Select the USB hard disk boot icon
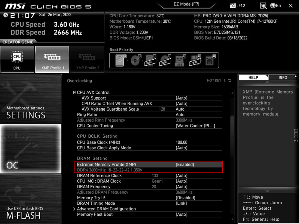 click(150, 60)
